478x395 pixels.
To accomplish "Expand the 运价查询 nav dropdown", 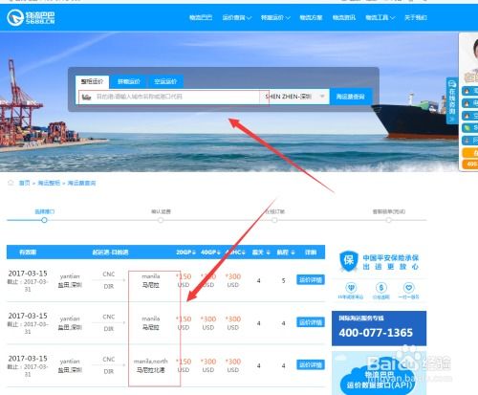I will click(237, 17).
